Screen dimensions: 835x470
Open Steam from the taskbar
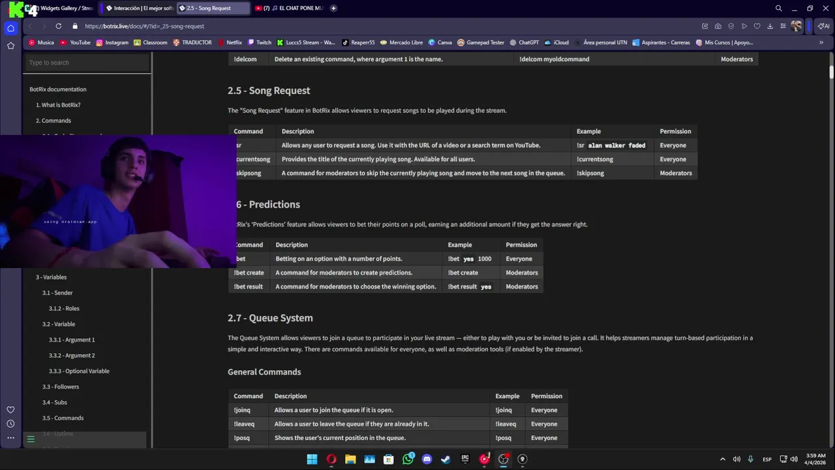pyautogui.click(x=446, y=459)
